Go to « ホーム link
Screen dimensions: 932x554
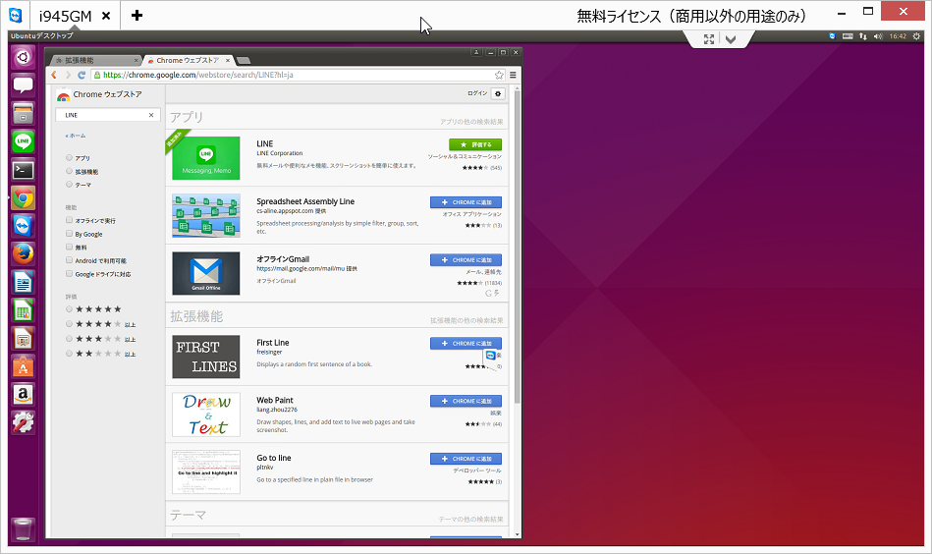(x=76, y=136)
